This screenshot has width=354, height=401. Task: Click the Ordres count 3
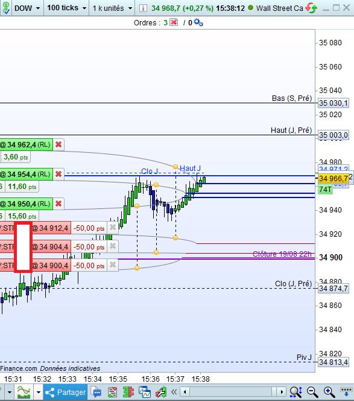click(165, 23)
